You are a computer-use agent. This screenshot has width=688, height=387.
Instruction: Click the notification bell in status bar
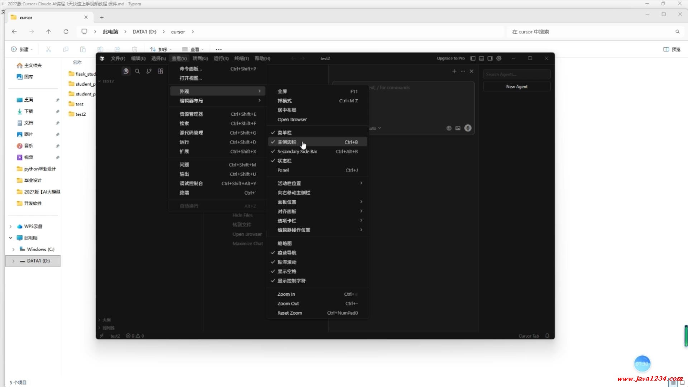547,336
